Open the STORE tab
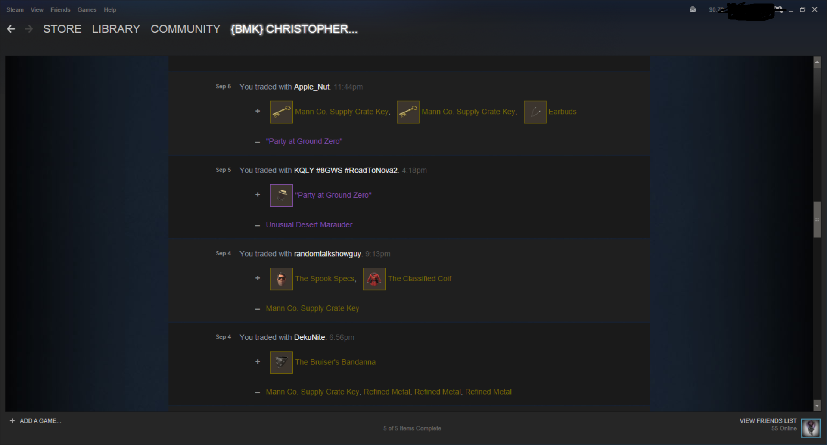Viewport: 827px width, 445px height. click(x=62, y=29)
